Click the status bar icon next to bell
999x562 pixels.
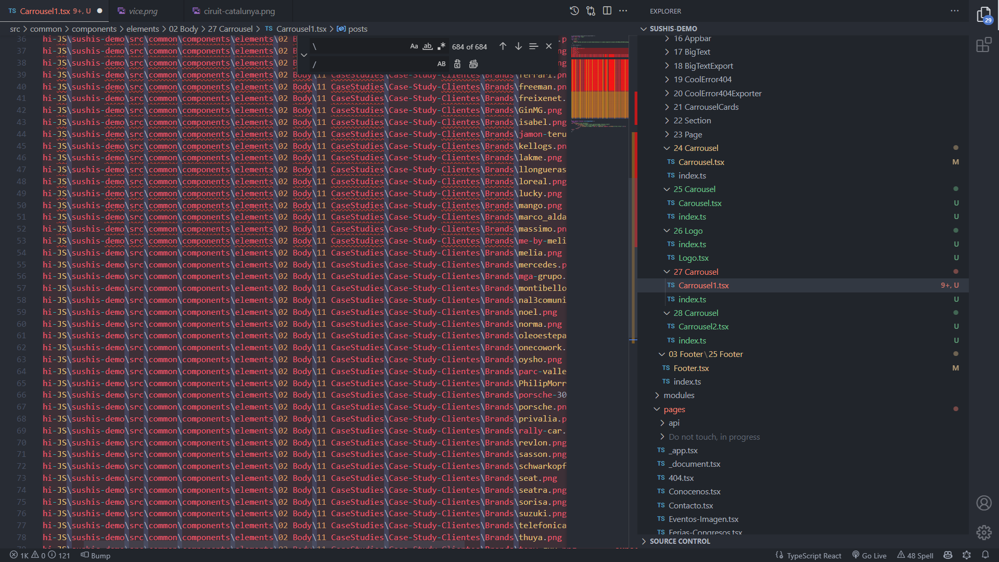click(967, 555)
